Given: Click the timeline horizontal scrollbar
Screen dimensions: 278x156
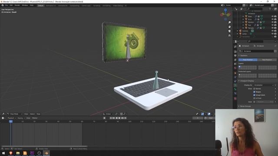Looking at the screenshot, I should click(44, 146).
